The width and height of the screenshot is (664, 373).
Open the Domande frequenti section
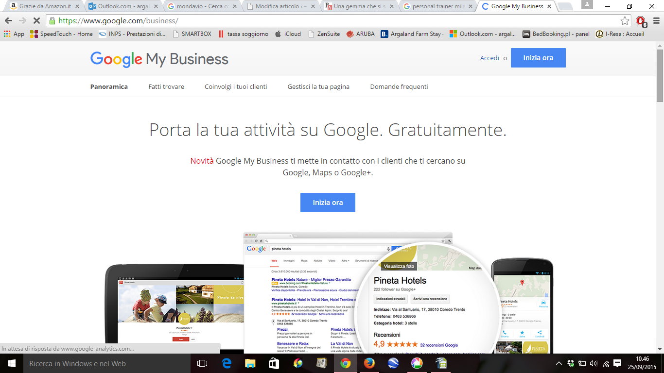point(399,86)
